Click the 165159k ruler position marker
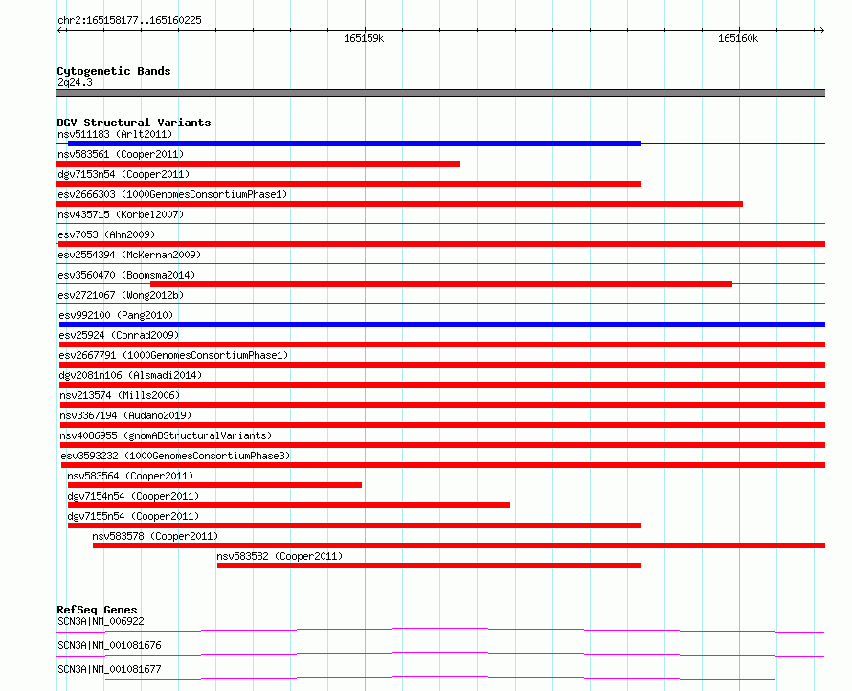The height and width of the screenshot is (691, 852). [x=364, y=38]
